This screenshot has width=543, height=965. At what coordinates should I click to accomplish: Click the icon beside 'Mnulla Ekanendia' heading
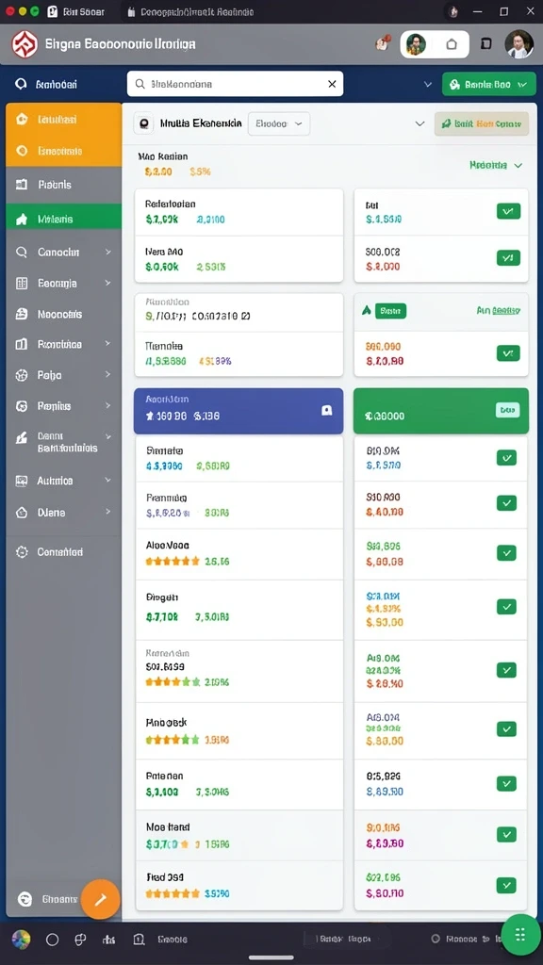(143, 123)
